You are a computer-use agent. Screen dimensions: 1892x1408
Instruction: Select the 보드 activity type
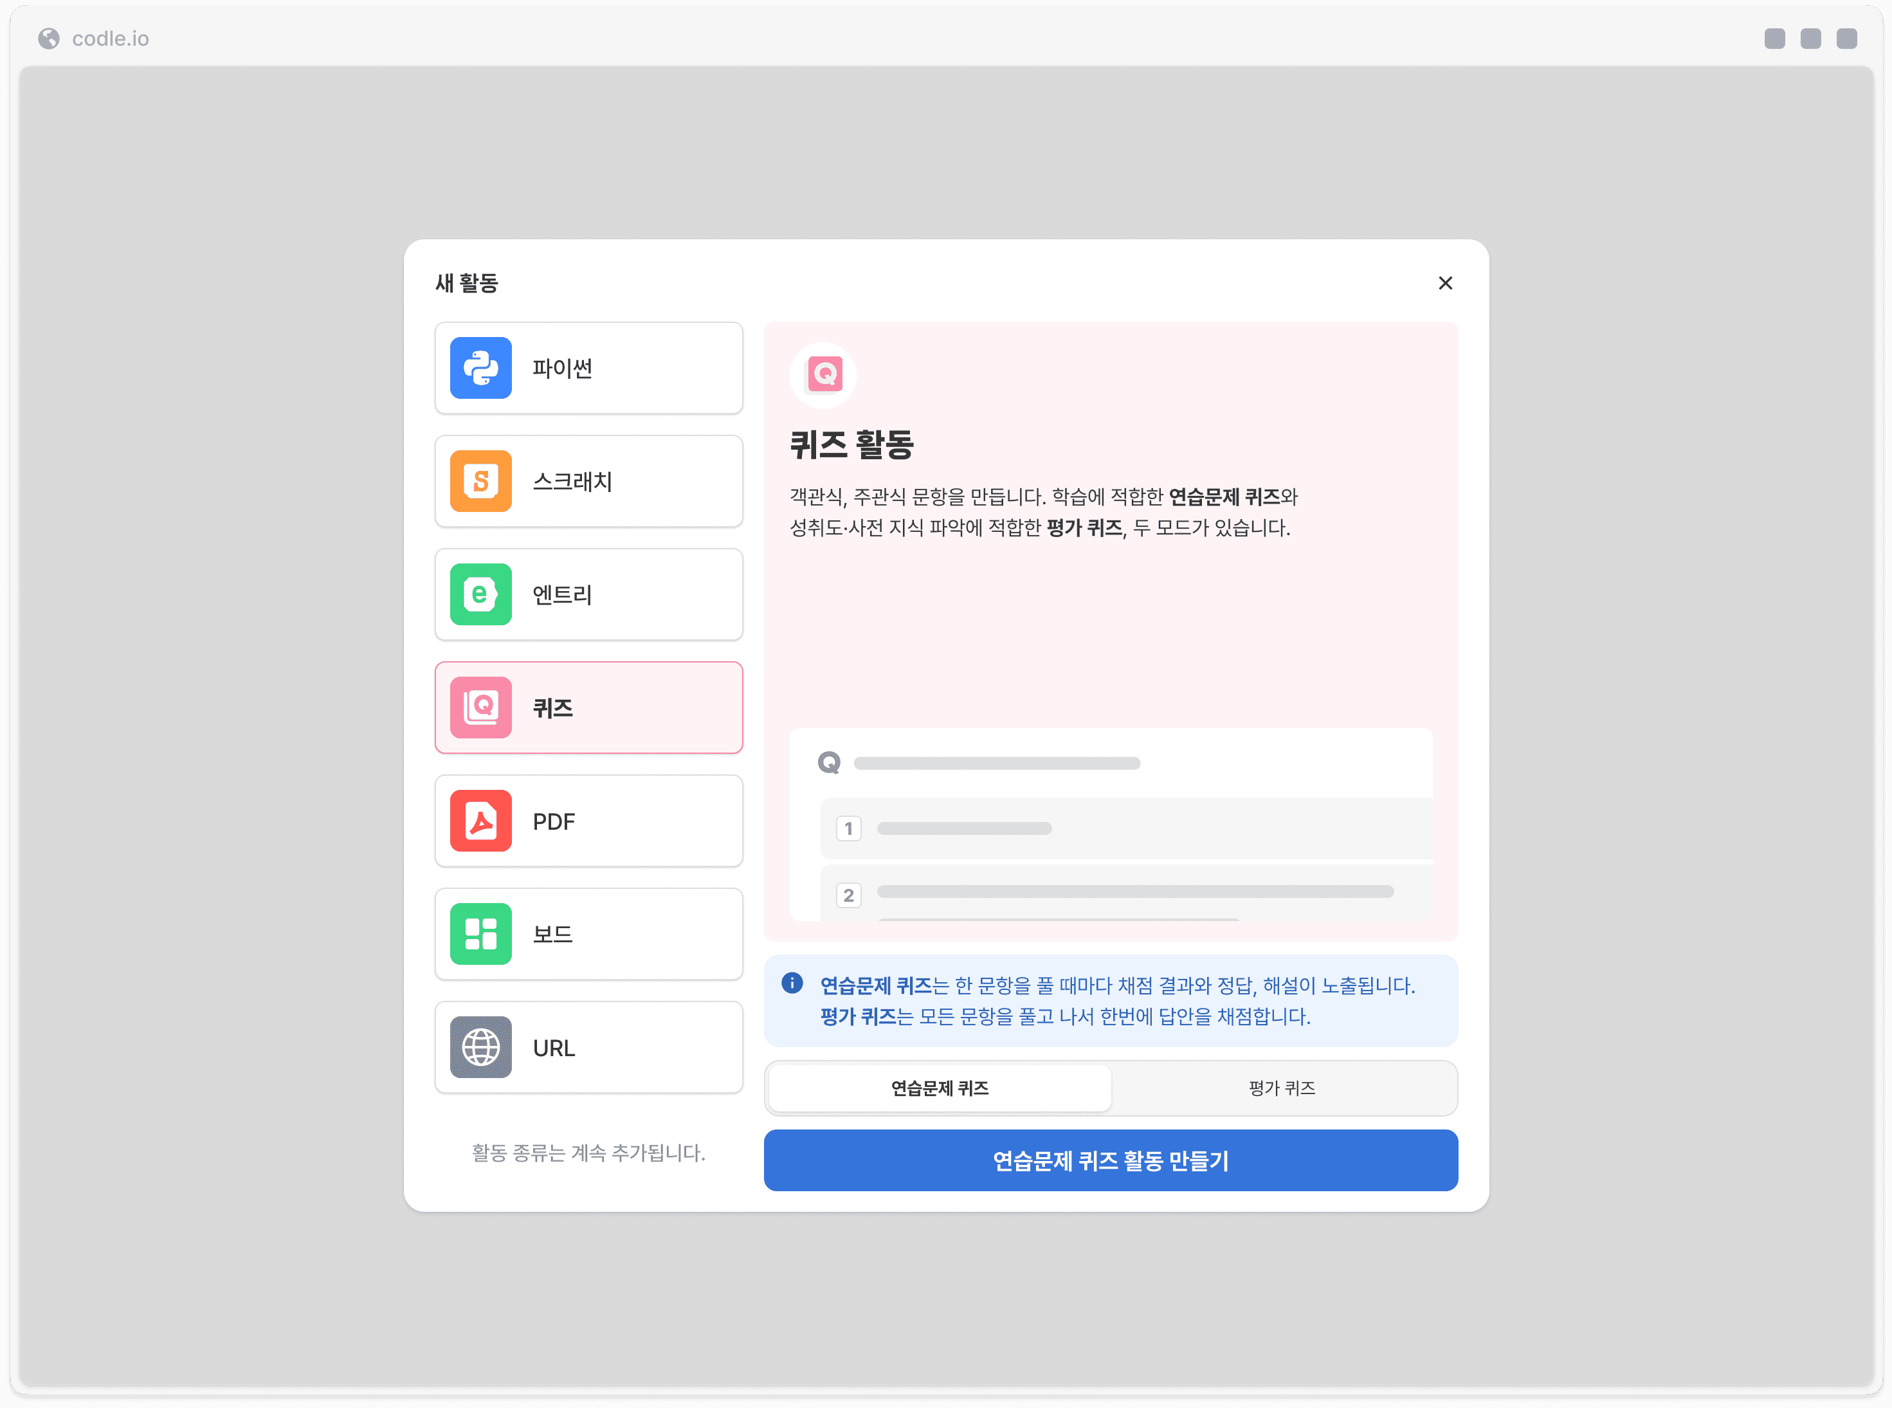click(x=589, y=934)
